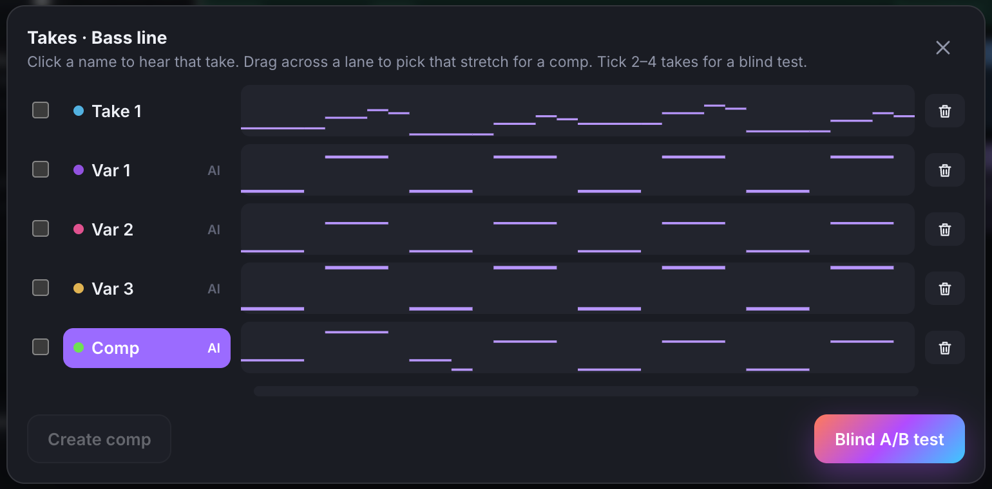Select the highlighted Comp take
Image resolution: width=992 pixels, height=489 pixels.
click(x=147, y=348)
